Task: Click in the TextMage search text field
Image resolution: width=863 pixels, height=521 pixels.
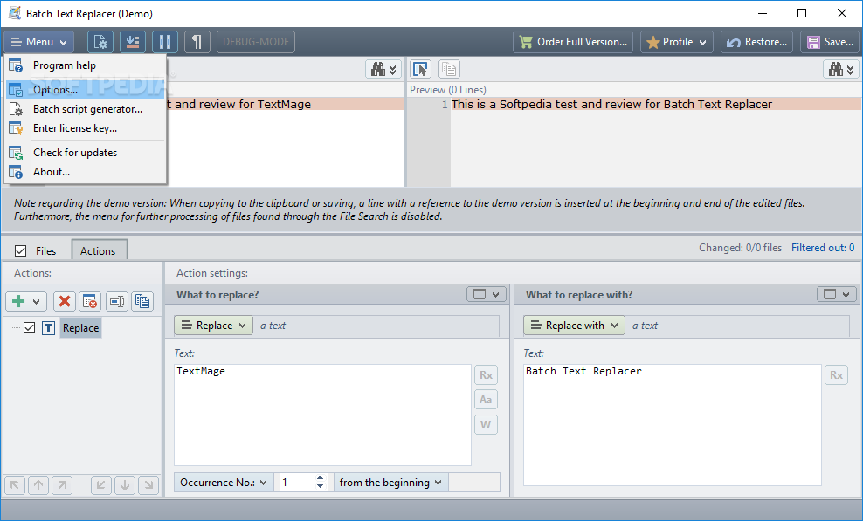Action: click(x=322, y=415)
